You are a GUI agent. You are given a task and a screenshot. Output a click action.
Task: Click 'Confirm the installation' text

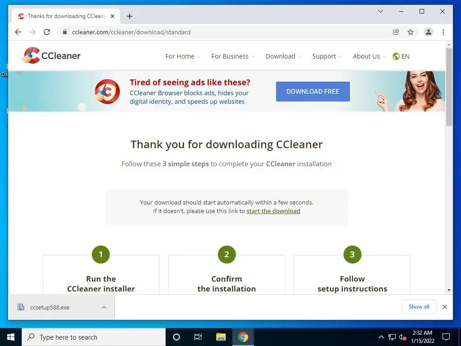coord(227,284)
